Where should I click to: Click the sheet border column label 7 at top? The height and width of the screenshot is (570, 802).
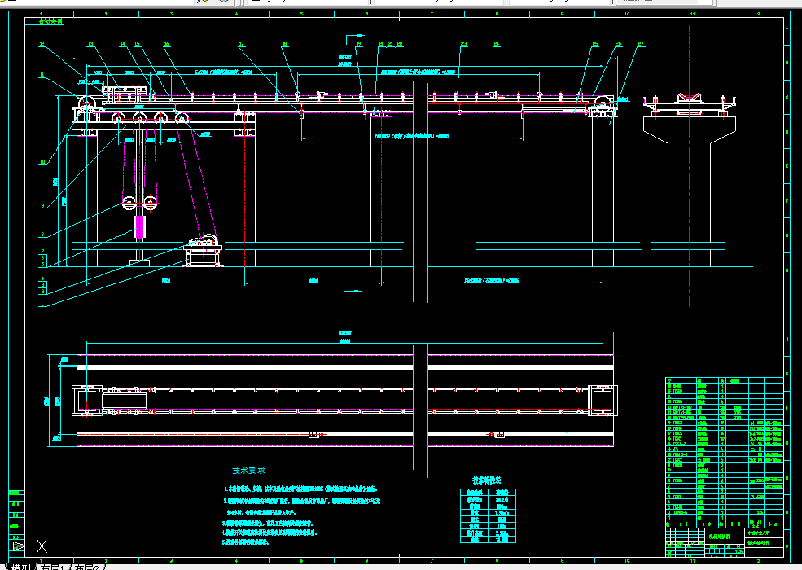pos(432,14)
